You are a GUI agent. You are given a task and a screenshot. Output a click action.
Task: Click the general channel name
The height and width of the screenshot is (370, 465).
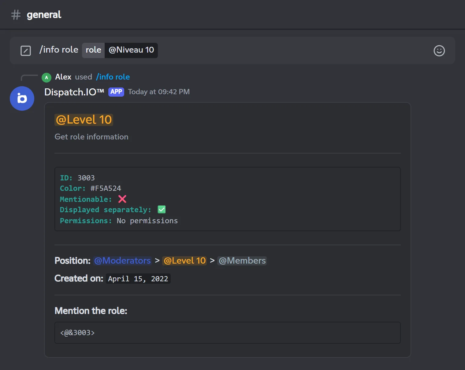[x=44, y=15]
